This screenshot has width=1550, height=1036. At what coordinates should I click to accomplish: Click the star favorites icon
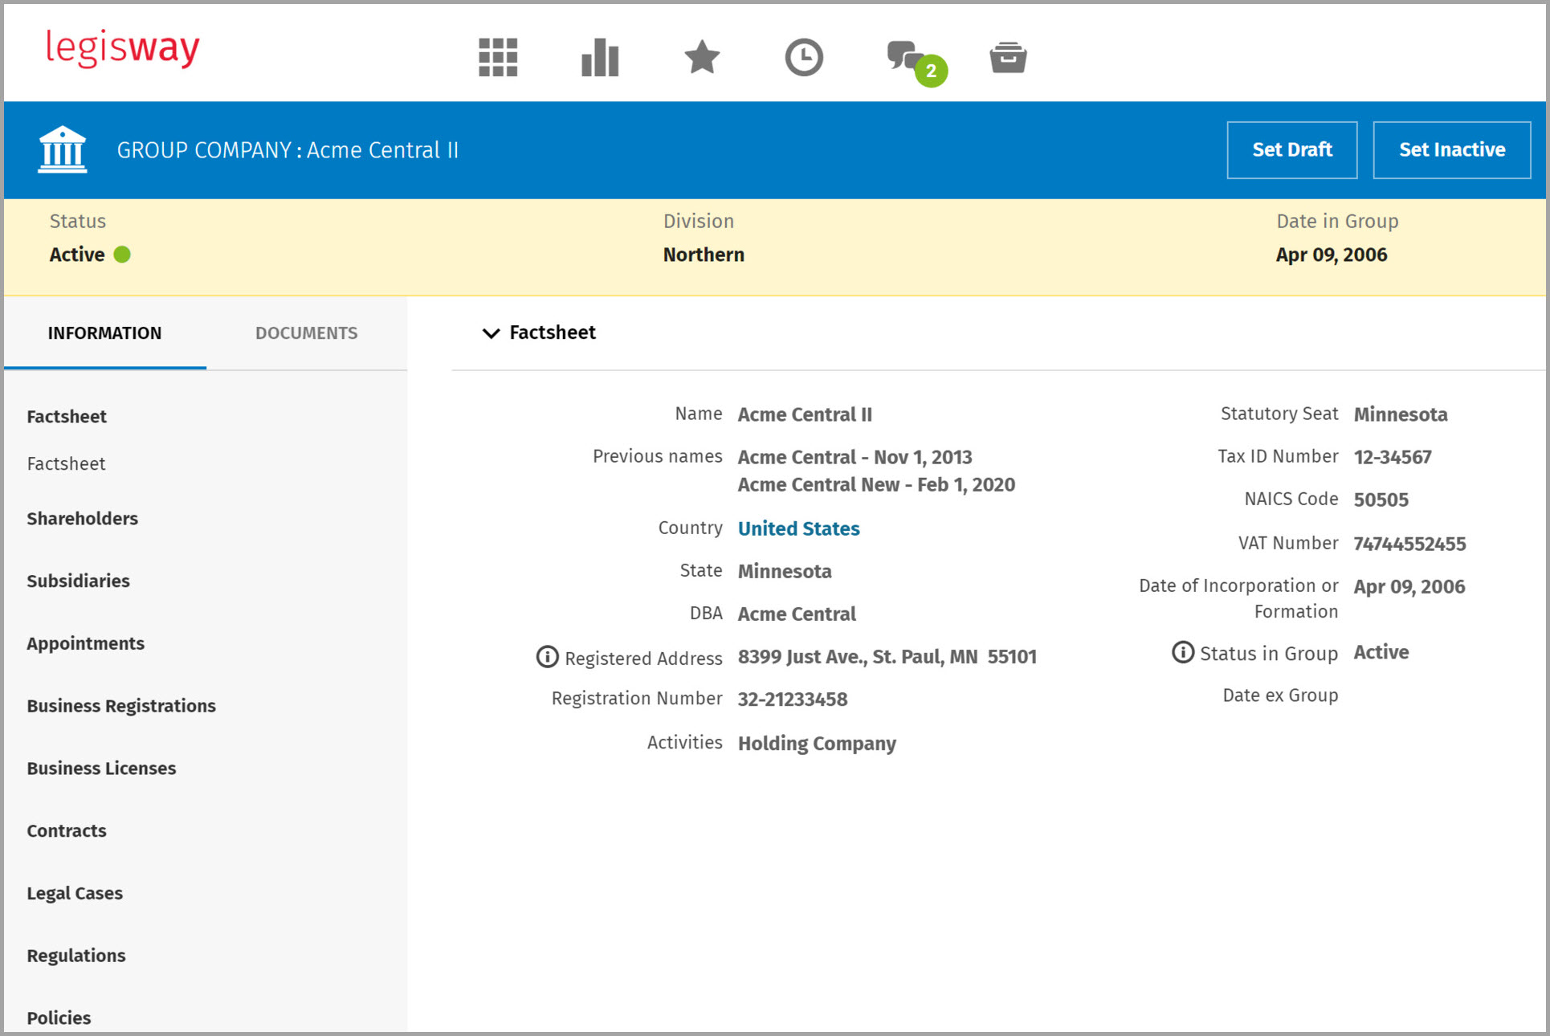[x=702, y=58]
